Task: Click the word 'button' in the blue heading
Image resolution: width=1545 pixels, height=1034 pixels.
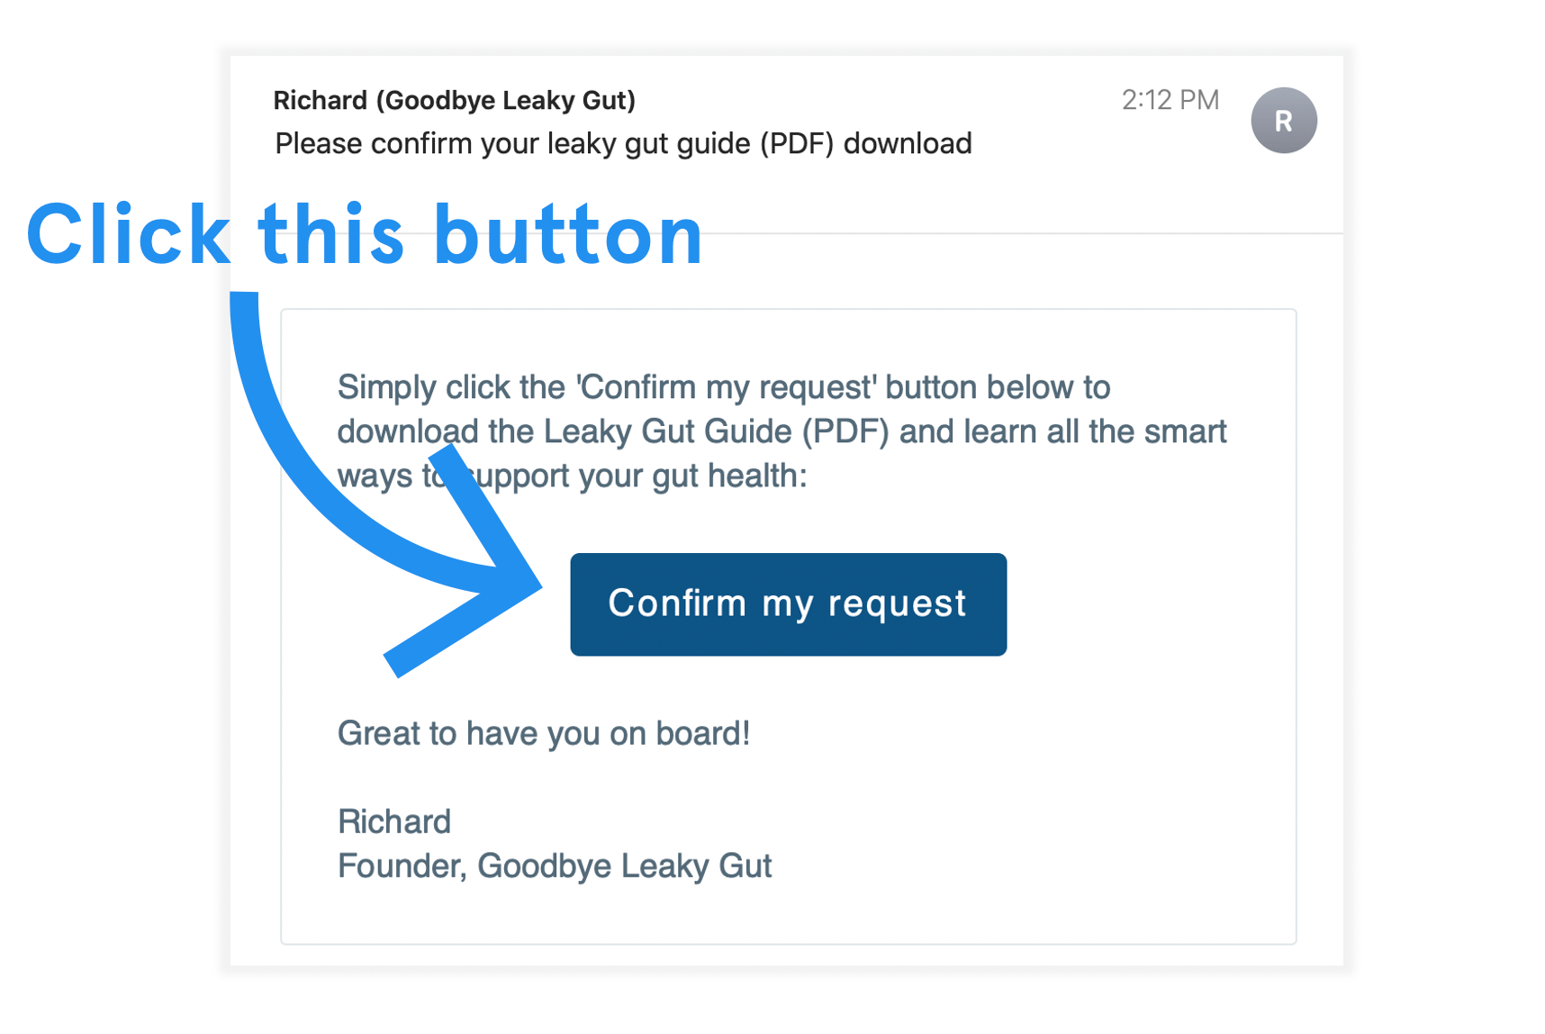Action: pos(567,235)
